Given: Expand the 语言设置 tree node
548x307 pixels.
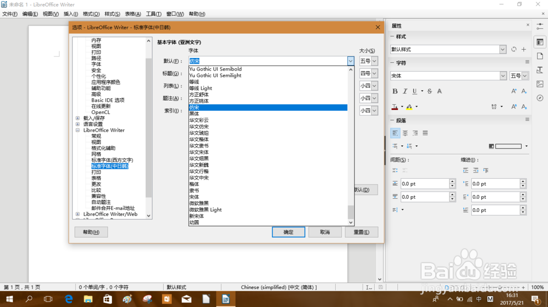Looking at the screenshot, I should click(78, 124).
